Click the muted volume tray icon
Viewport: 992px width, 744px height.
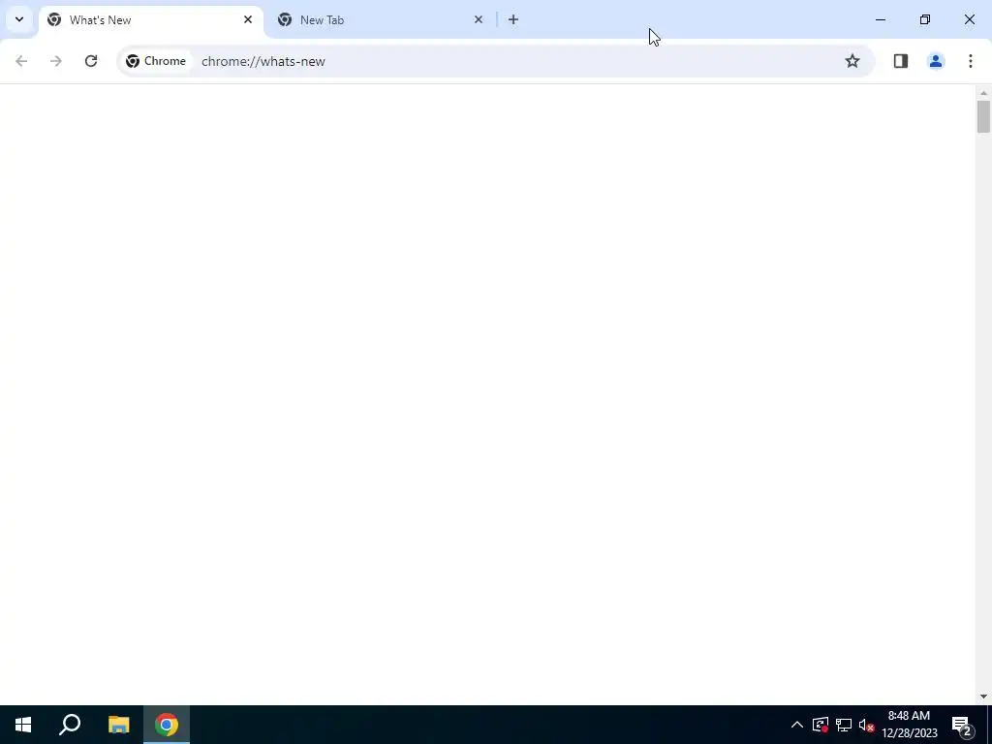point(866,725)
